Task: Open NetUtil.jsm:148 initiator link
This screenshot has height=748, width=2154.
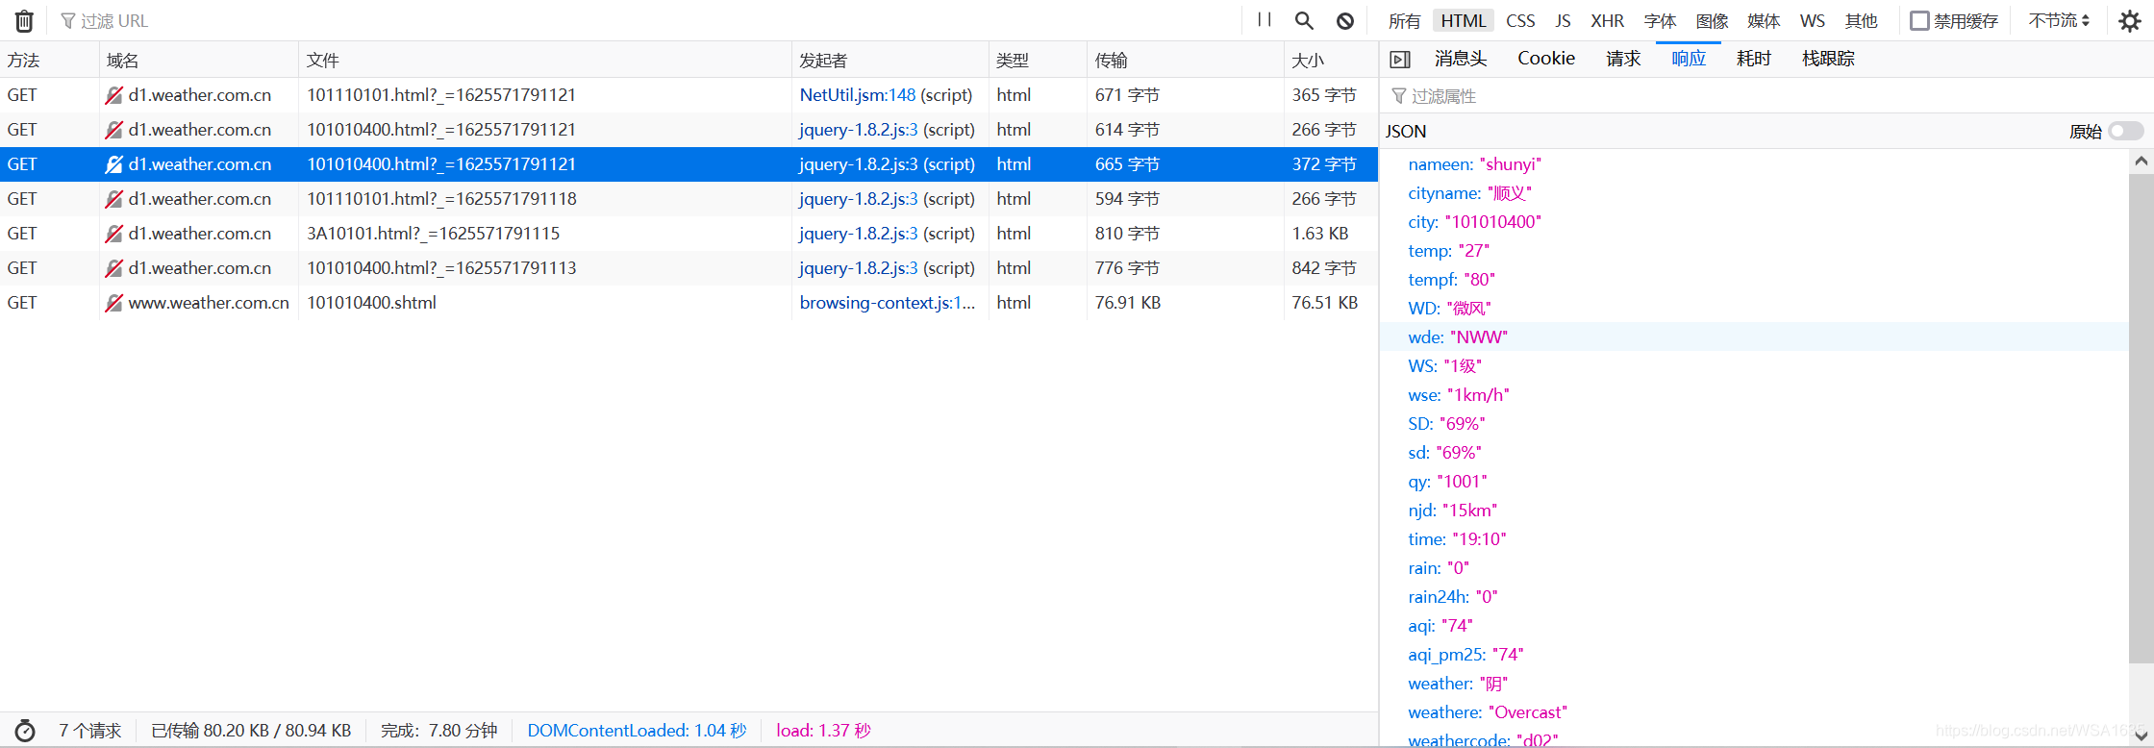Action: tap(858, 95)
